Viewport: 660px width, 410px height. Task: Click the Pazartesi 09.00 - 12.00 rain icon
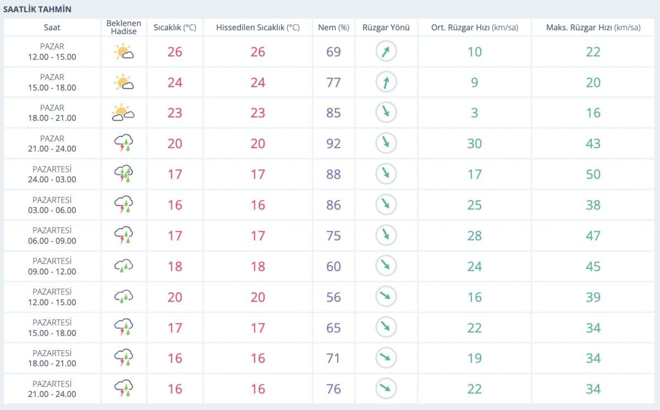(x=124, y=267)
